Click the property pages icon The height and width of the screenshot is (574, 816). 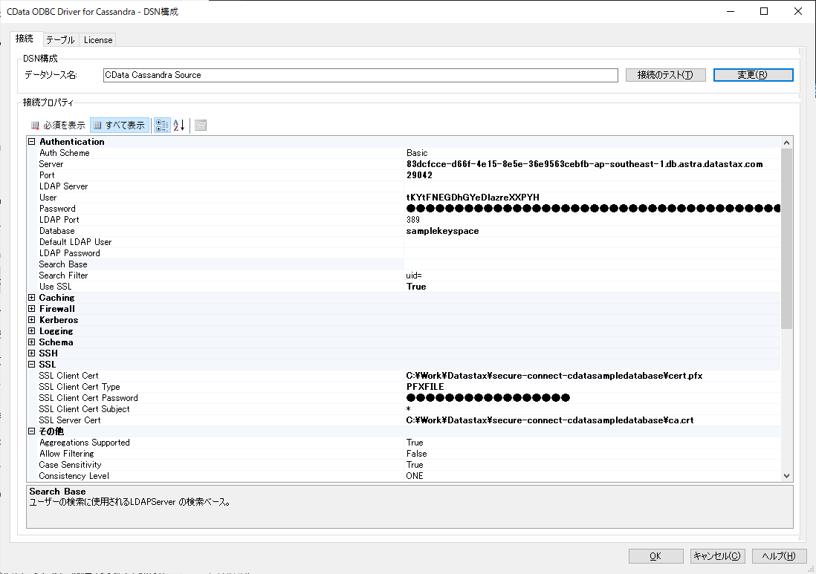(201, 125)
